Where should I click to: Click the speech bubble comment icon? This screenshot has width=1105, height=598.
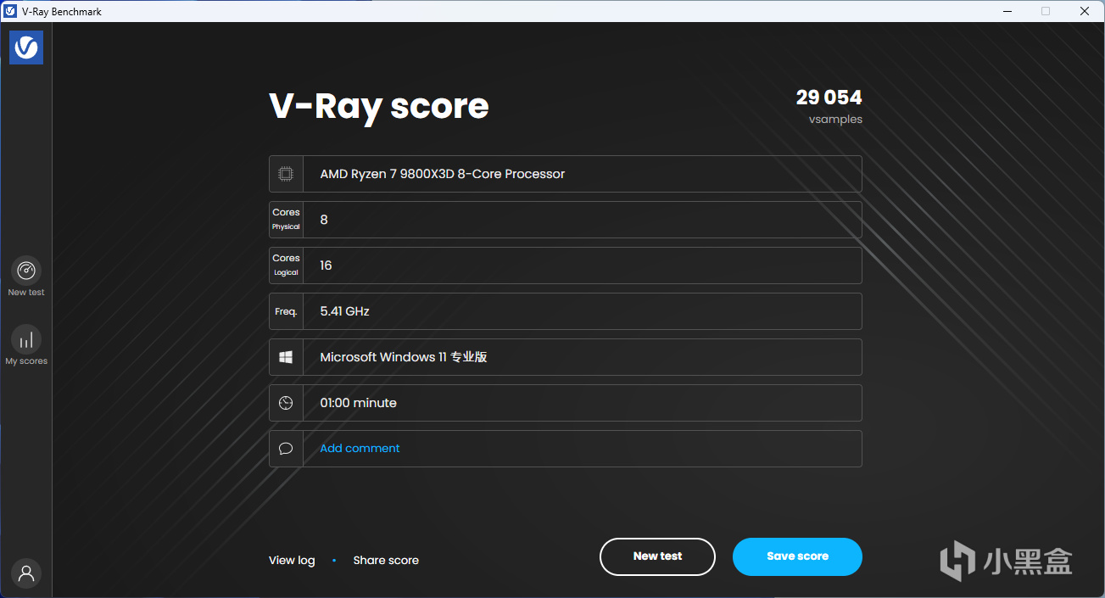(x=286, y=449)
